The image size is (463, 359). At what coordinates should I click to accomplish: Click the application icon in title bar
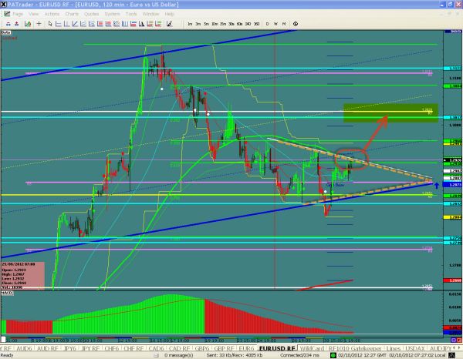[x=5, y=4]
